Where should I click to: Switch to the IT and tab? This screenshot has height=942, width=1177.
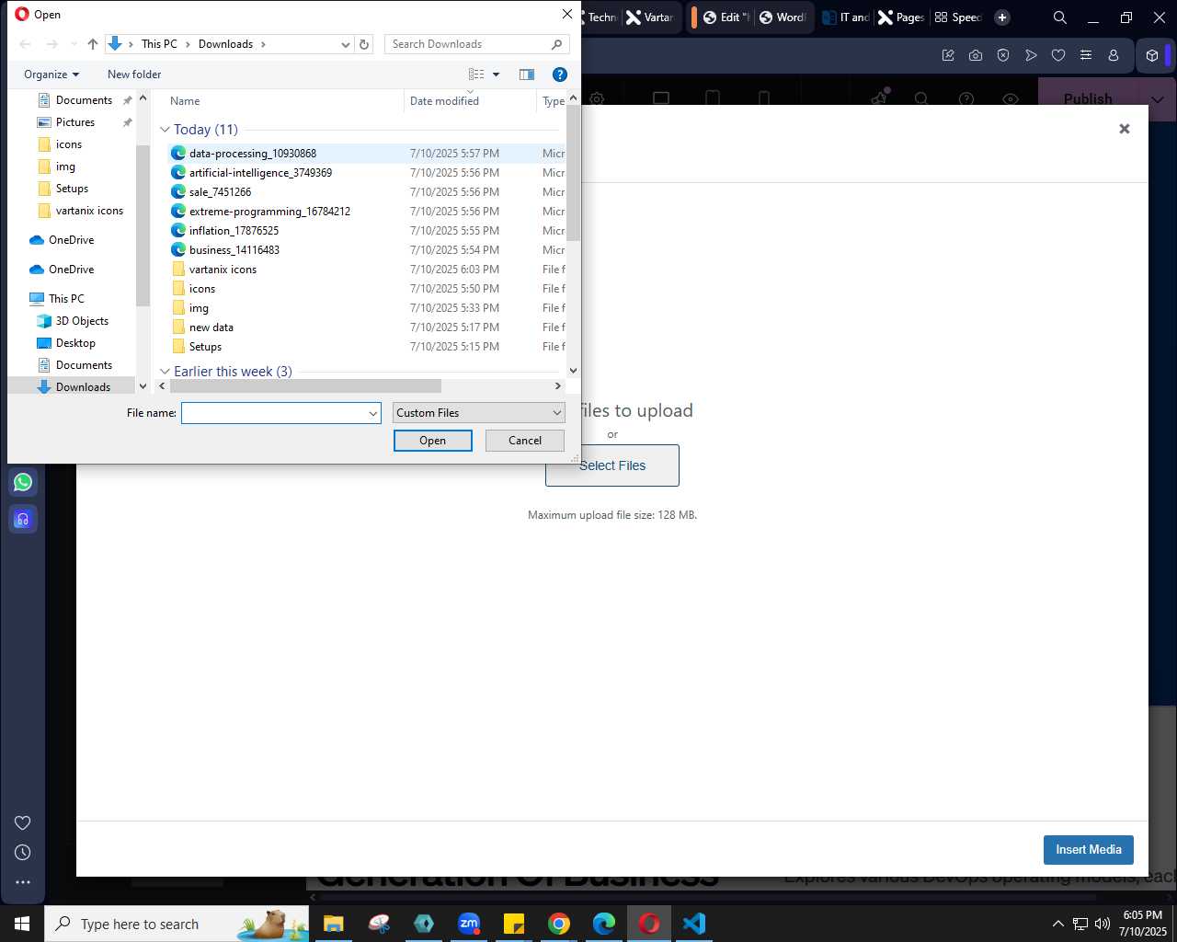pos(845,17)
